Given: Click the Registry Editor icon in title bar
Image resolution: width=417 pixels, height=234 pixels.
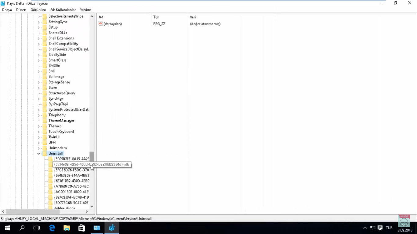Looking at the screenshot, I should tap(3, 3).
